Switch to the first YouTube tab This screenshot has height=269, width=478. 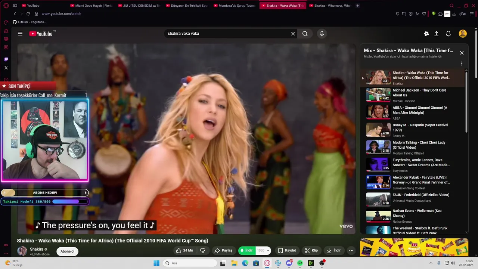tap(43, 6)
